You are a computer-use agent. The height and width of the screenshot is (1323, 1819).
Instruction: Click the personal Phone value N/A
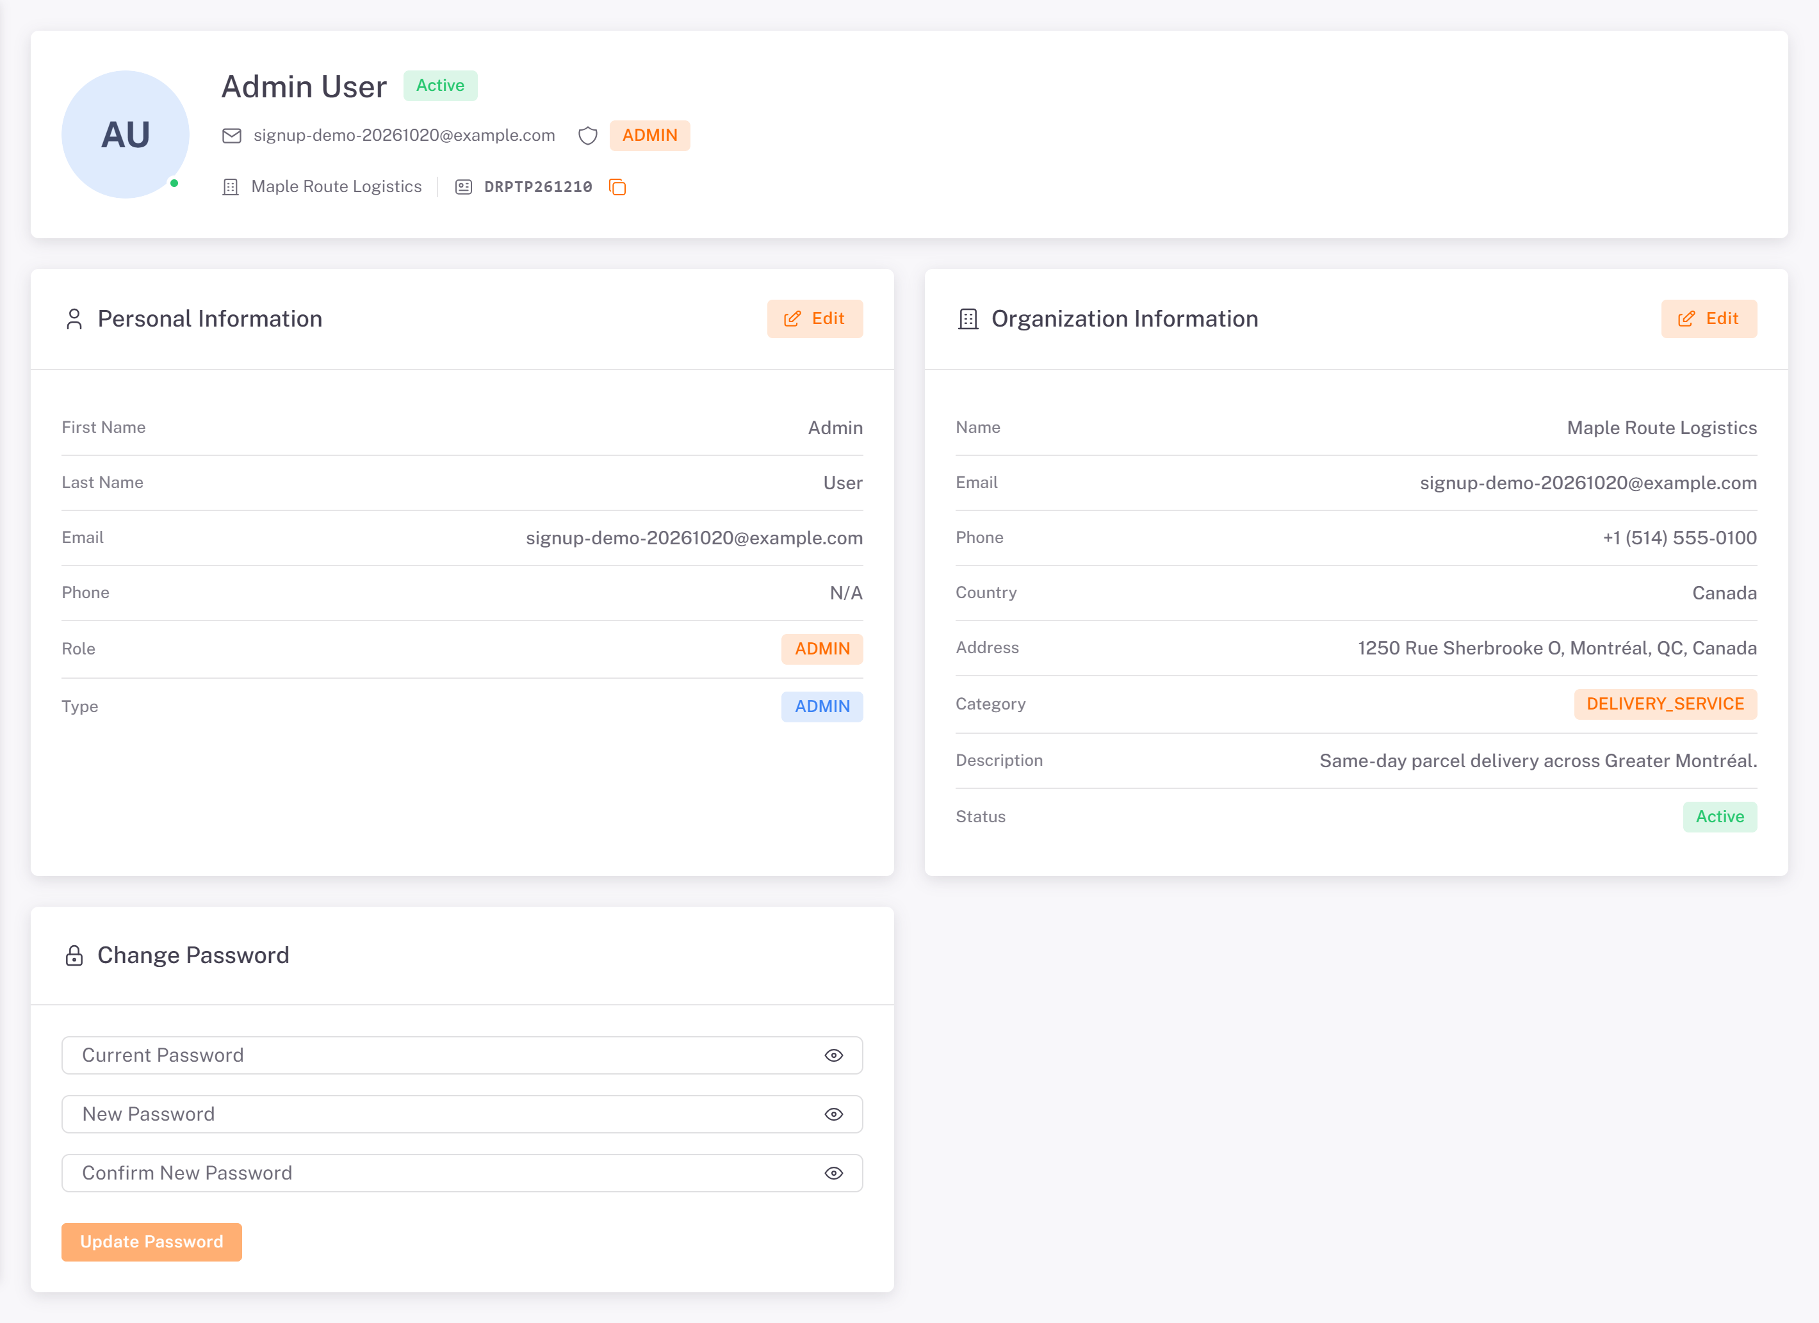[846, 594]
